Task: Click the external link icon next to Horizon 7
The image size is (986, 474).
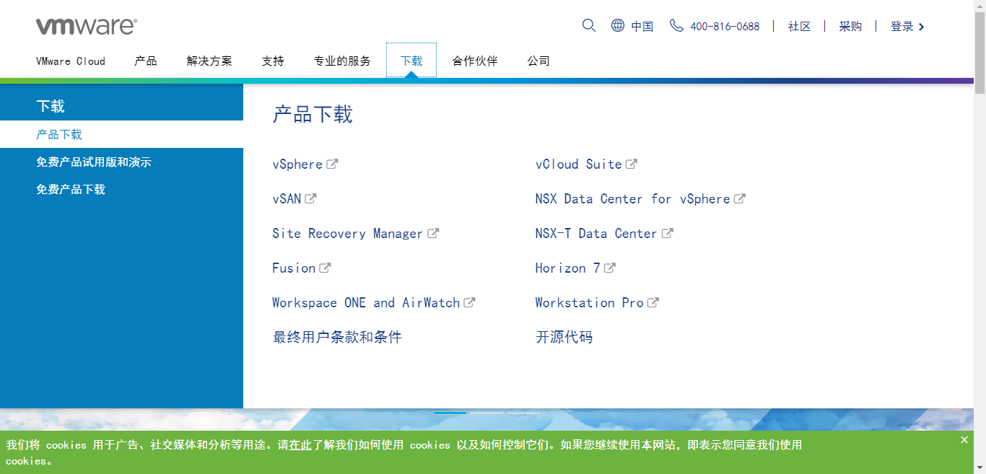Action: point(610,267)
